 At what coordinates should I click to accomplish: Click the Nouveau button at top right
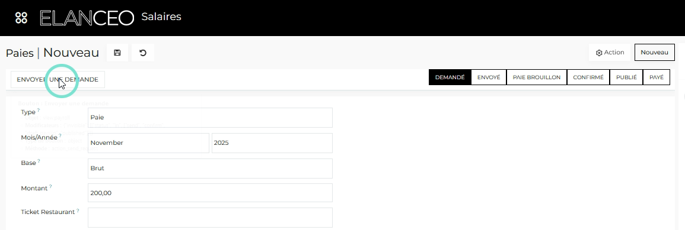tap(654, 53)
